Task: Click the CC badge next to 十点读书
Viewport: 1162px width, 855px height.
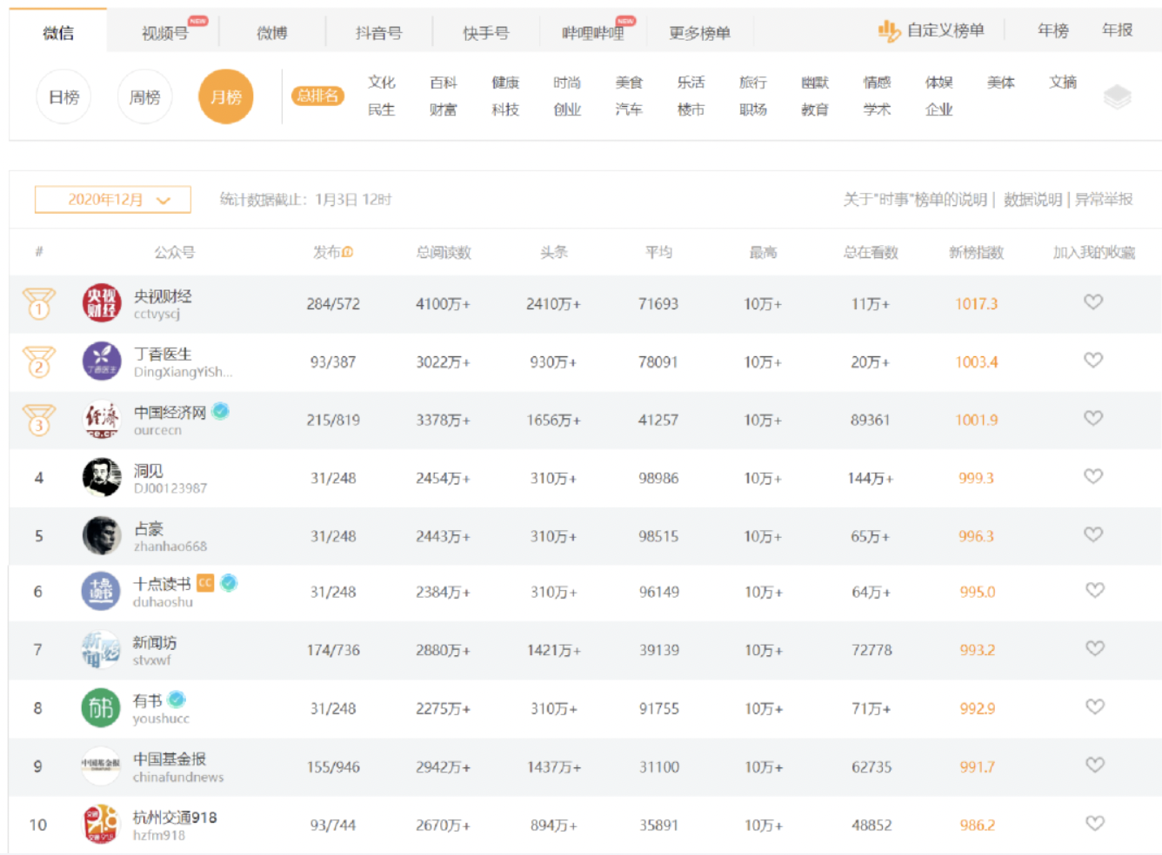Action: [205, 583]
